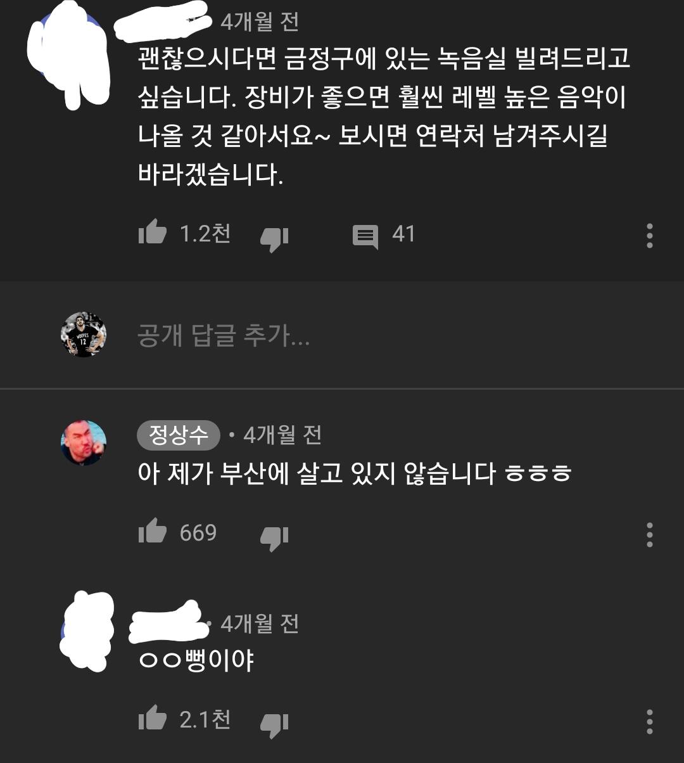This screenshot has height=763, width=684.
Task: Tap the 41 reply count number
Action: point(403,234)
